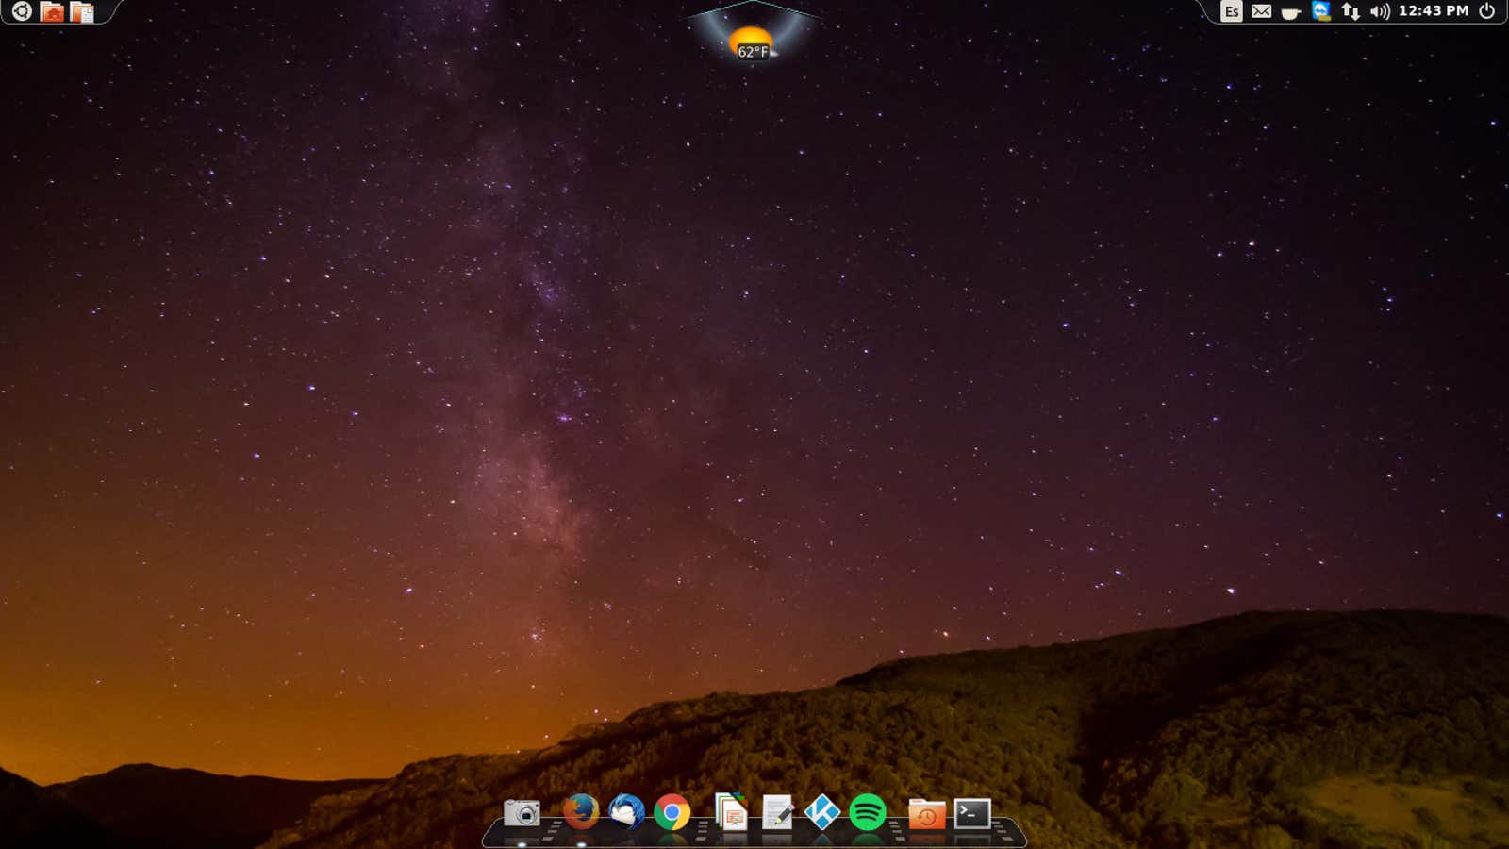Click the 62°F weather widget
The width and height of the screenshot is (1509, 849).
coord(752,43)
